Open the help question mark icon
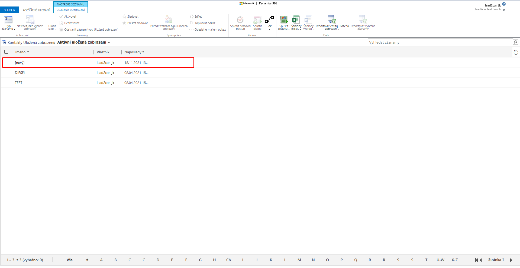This screenshot has width=520, height=268. click(x=504, y=4)
